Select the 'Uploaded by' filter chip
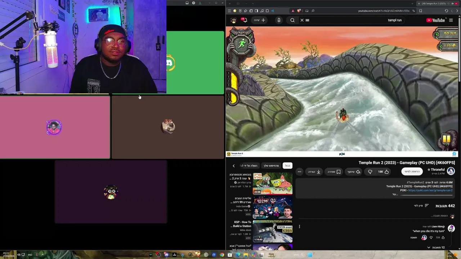 pyautogui.click(x=250, y=166)
